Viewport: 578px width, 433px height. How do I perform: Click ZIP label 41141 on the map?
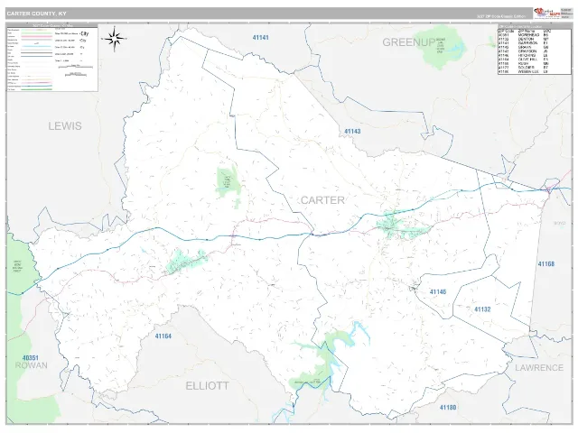pyautogui.click(x=261, y=38)
